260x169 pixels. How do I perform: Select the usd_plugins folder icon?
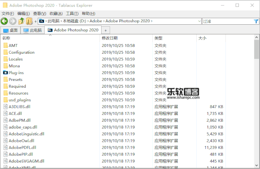[5, 100]
